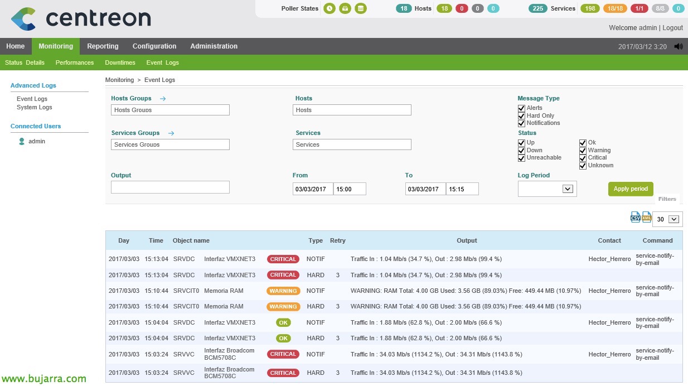The height and width of the screenshot is (386, 688).
Task: Click the To time field 15:15
Action: [463, 189]
